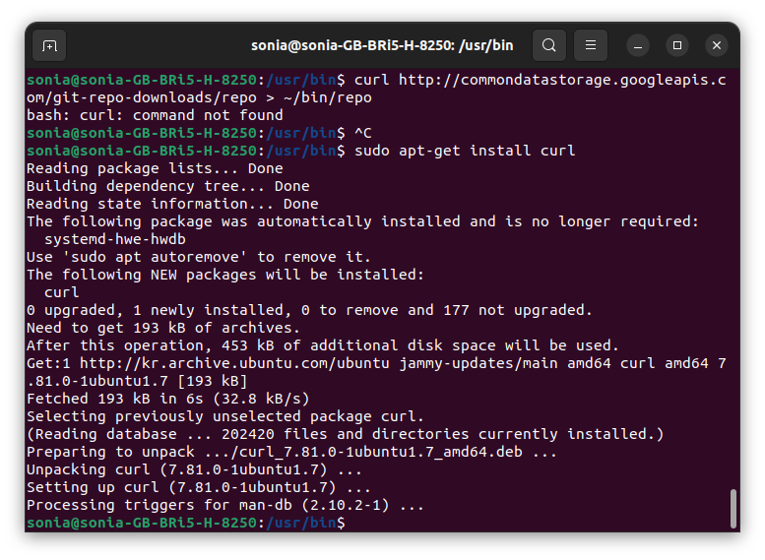Image resolution: width=765 pixels, height=560 pixels.
Task: Click 'Processing triggers for man-db' line
Action: point(225,505)
